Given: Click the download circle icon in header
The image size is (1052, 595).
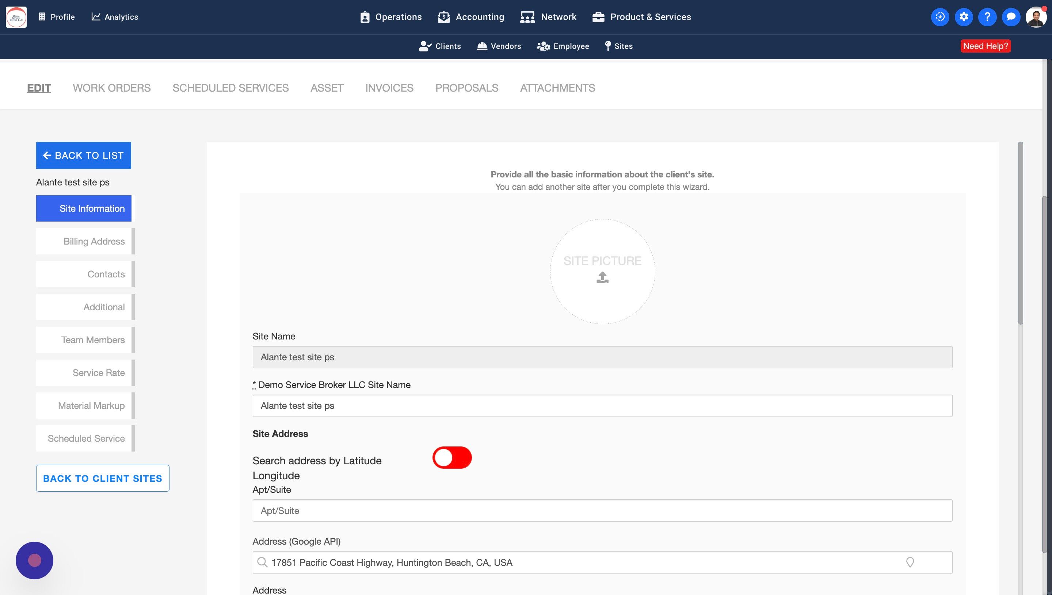Looking at the screenshot, I should (x=939, y=17).
